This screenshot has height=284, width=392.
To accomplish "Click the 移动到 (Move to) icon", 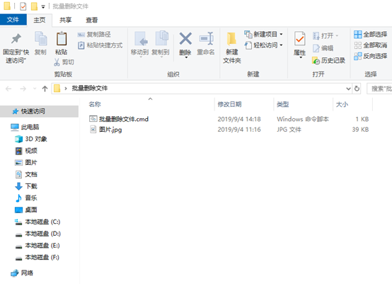I will pyautogui.click(x=141, y=39).
